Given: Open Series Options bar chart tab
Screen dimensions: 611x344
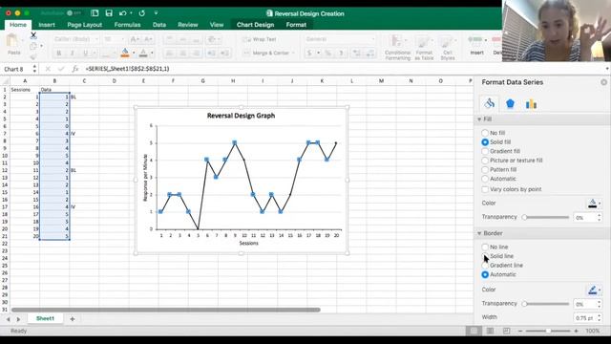Looking at the screenshot, I should (x=531, y=104).
